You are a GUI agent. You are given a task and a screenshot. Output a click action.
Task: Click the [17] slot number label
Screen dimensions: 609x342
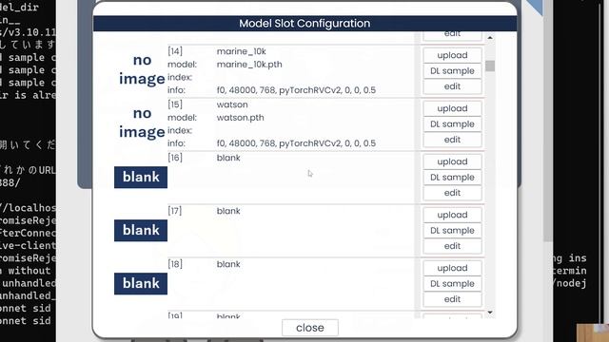(175, 211)
